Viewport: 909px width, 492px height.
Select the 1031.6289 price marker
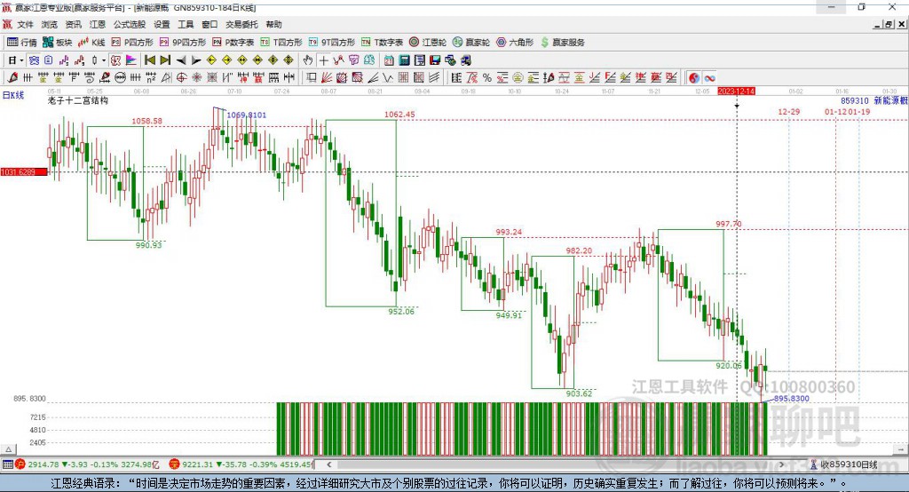point(24,172)
